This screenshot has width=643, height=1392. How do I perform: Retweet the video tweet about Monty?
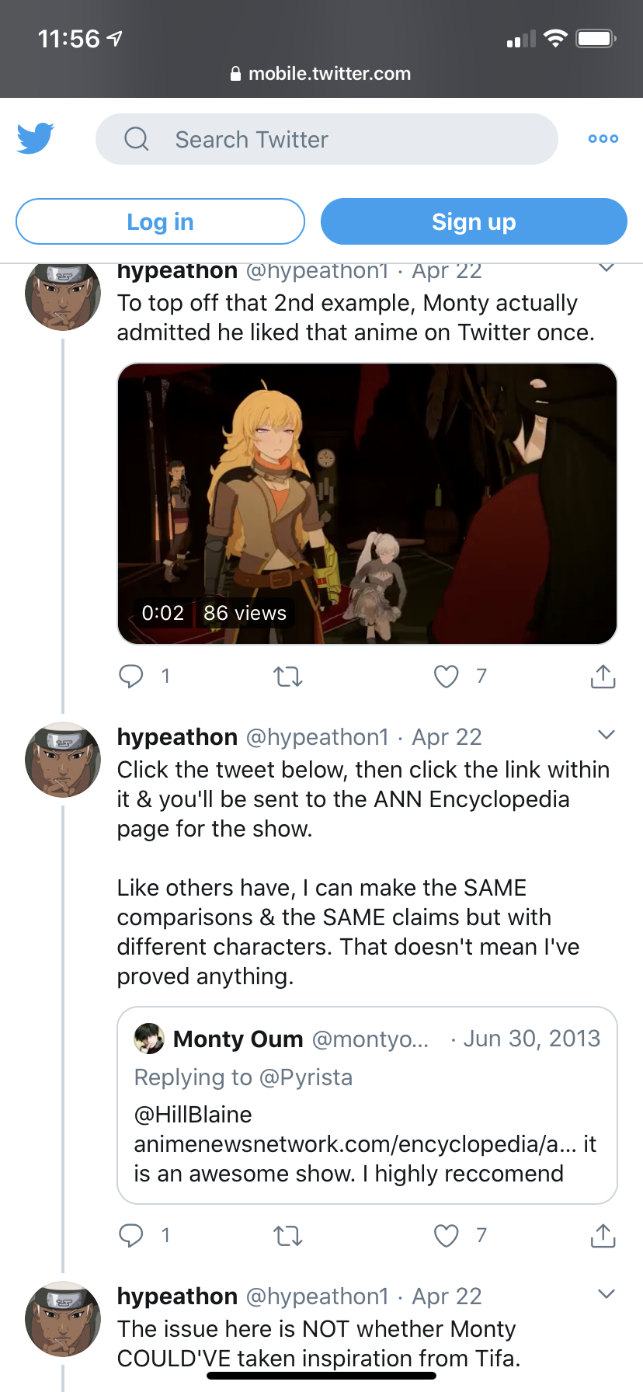click(288, 677)
